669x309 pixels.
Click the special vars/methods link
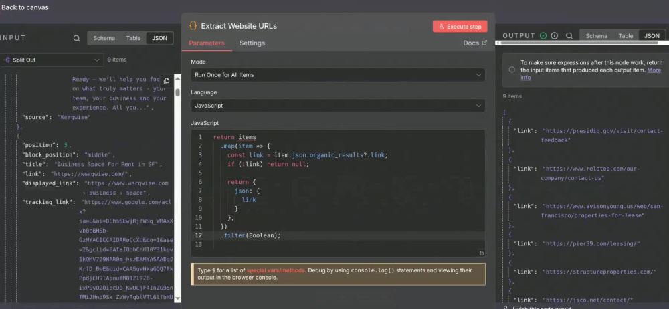(276, 270)
